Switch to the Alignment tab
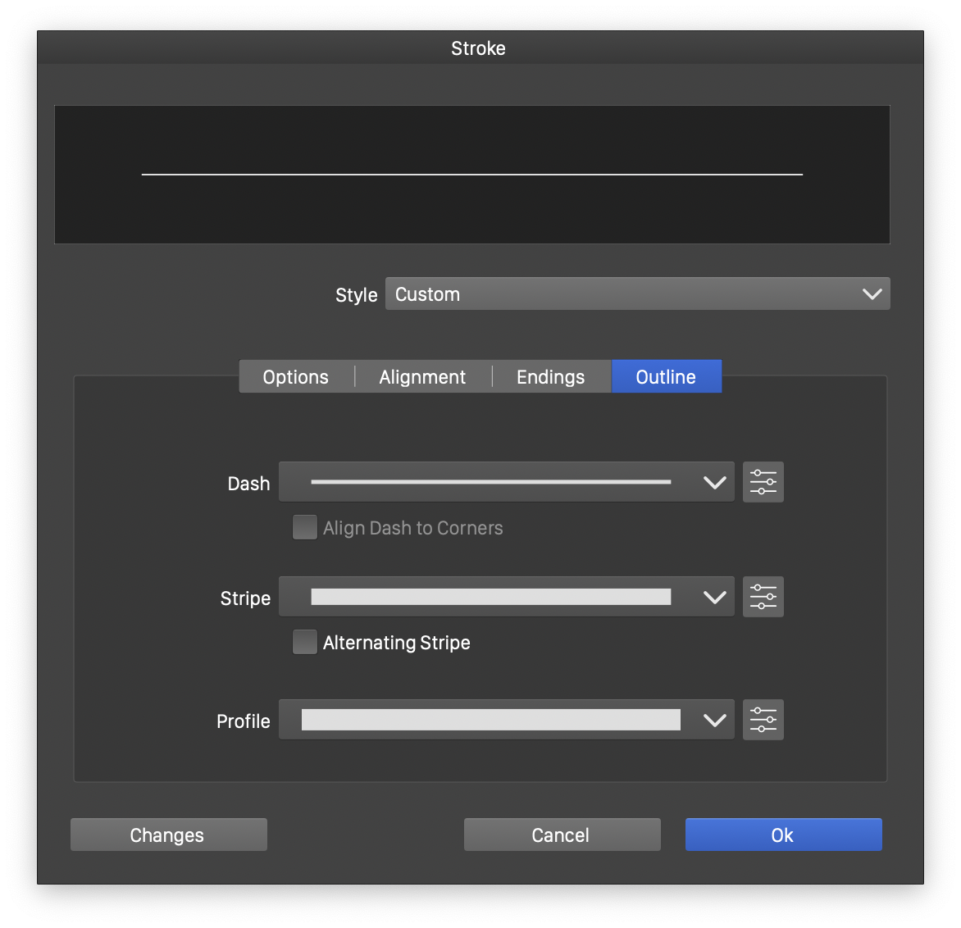The image size is (961, 928). pyautogui.click(x=422, y=376)
